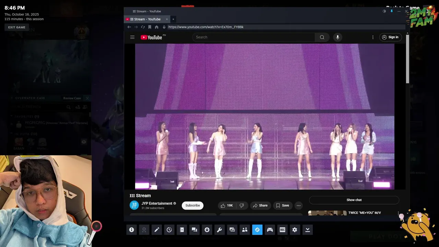439x247 pixels.
Task: Open the Friends icon in overlay toolbar
Action: coord(245,230)
